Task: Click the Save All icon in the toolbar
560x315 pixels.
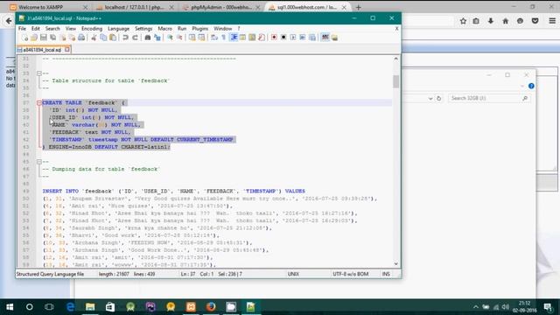Action: (x=52, y=38)
